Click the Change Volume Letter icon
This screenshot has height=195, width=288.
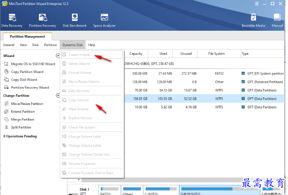(64, 146)
